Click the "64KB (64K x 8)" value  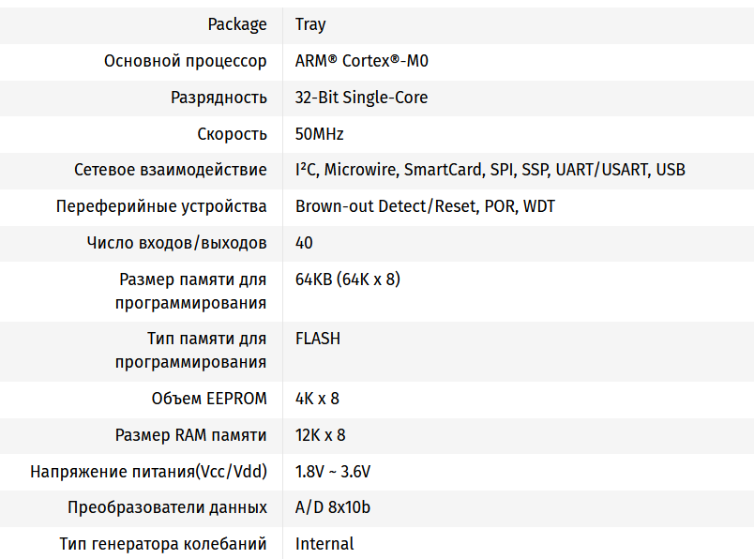tap(348, 279)
